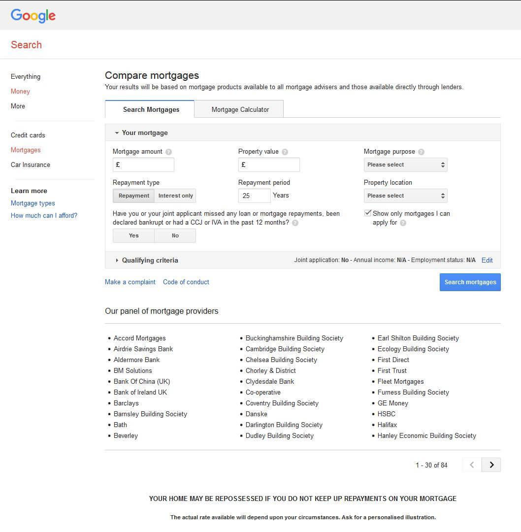Click 'Halifax' in provider list
This screenshot has width=521, height=532.
(387, 425)
